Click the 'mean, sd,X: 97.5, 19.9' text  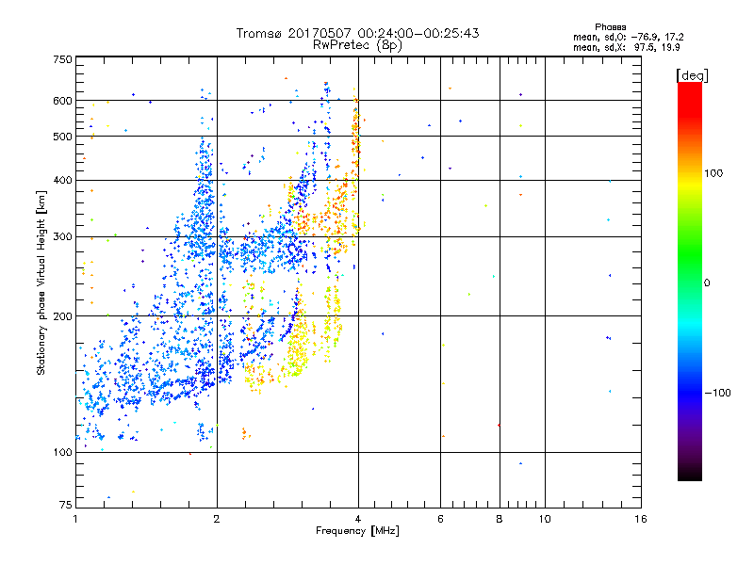[x=627, y=47]
